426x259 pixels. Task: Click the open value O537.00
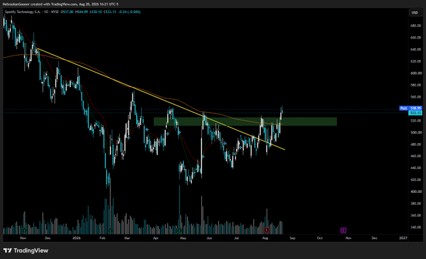point(67,12)
